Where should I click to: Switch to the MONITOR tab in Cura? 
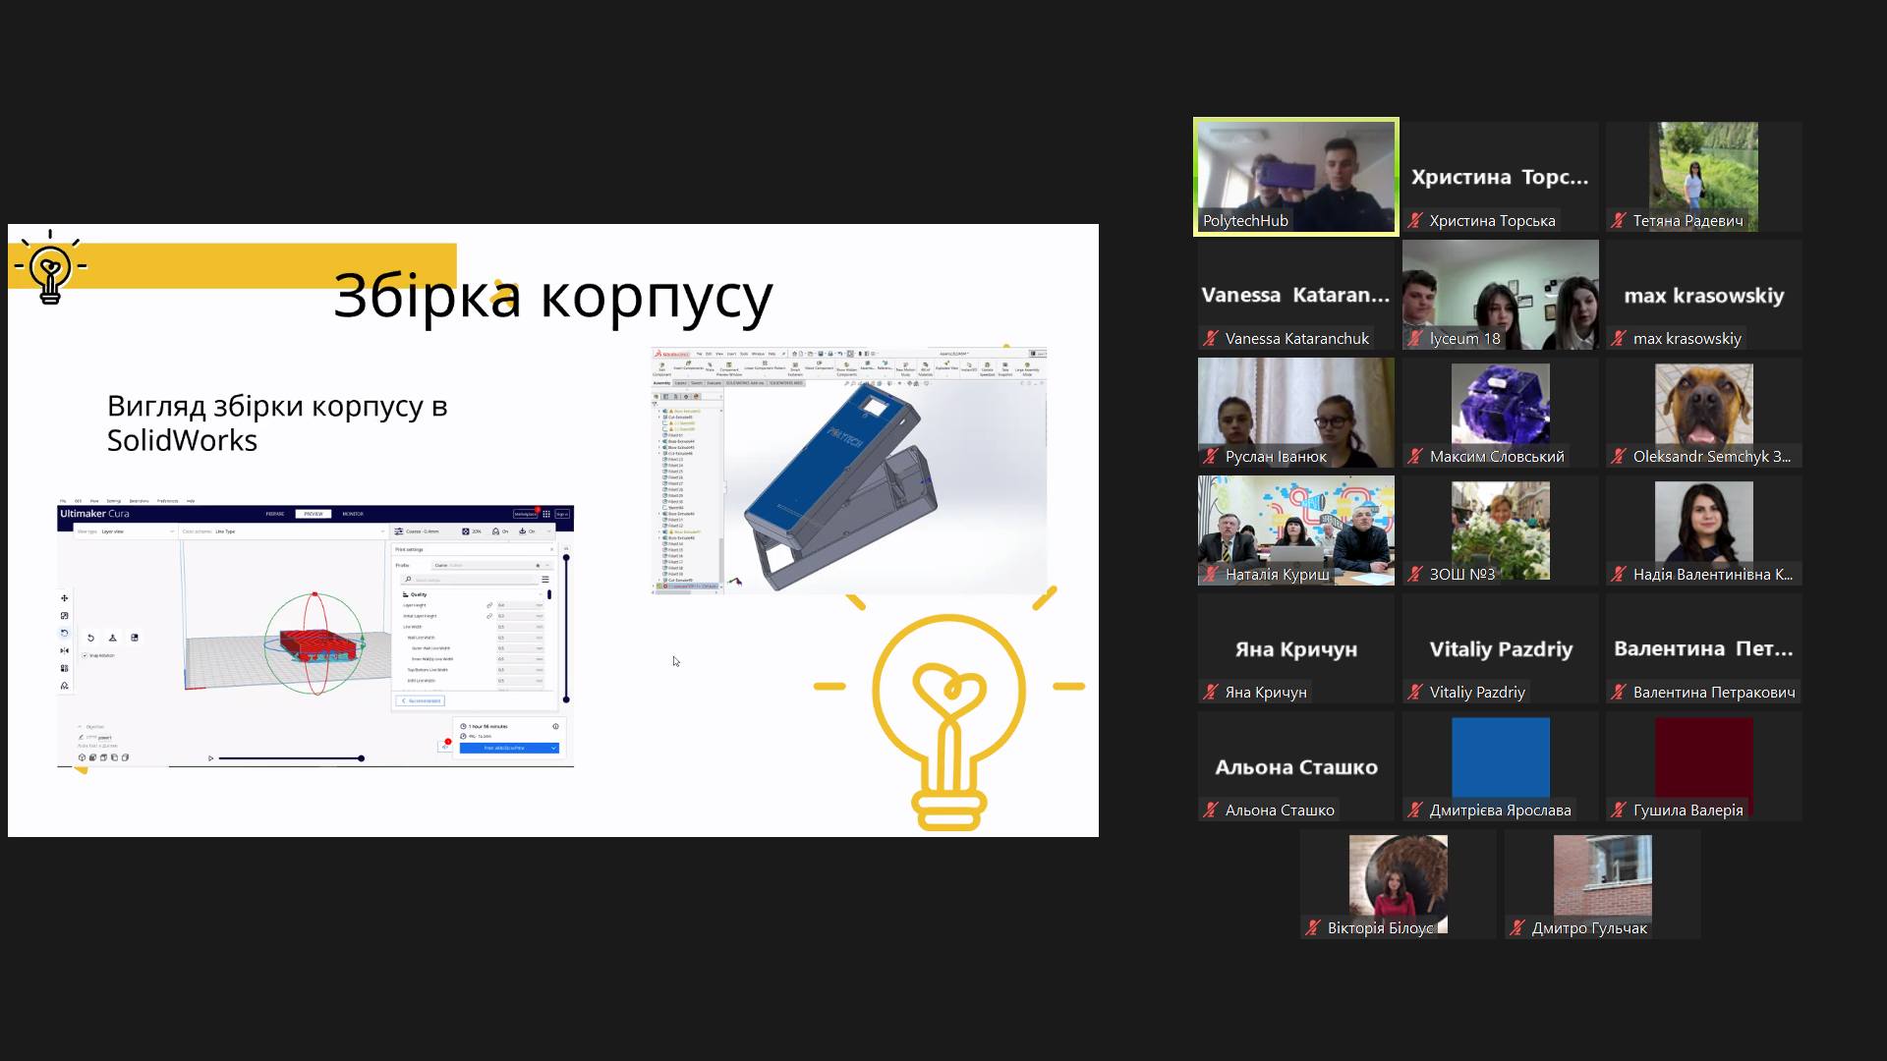(x=353, y=514)
